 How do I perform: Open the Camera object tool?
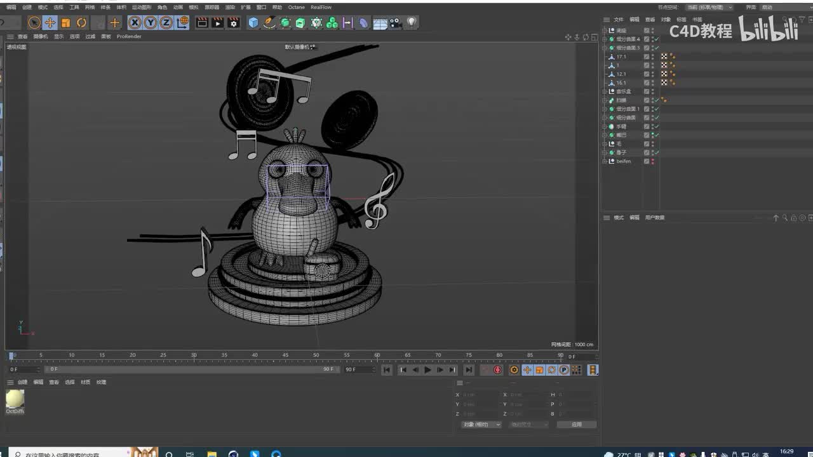pos(396,23)
